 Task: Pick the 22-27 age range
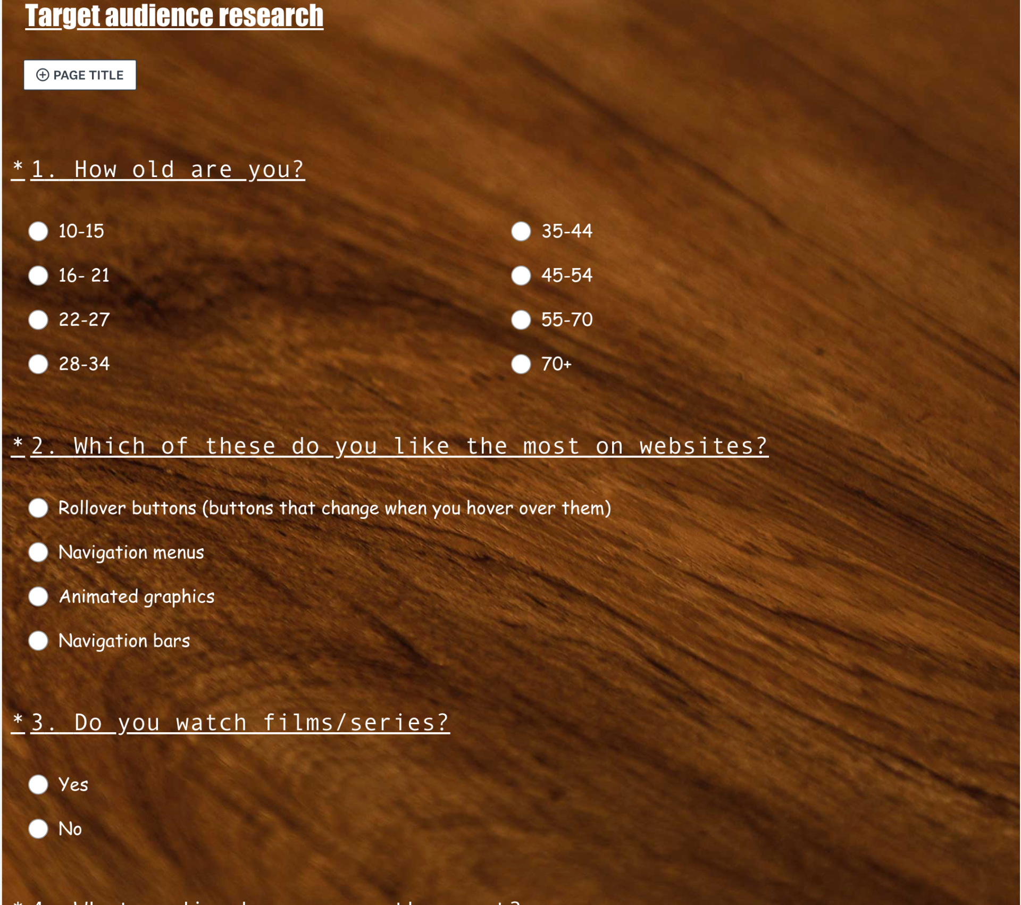[x=38, y=320]
